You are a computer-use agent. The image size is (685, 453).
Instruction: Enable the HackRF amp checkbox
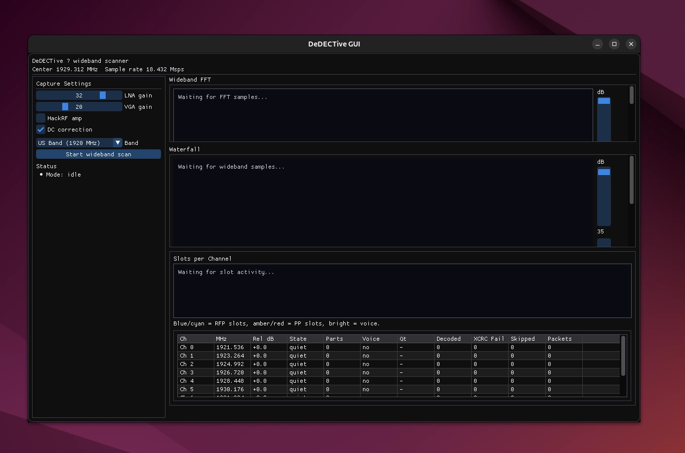pyautogui.click(x=41, y=118)
